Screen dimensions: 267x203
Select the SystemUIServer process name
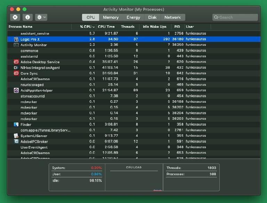(34, 136)
